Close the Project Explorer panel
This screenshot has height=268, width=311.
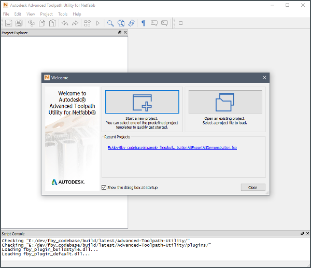pos(125,32)
